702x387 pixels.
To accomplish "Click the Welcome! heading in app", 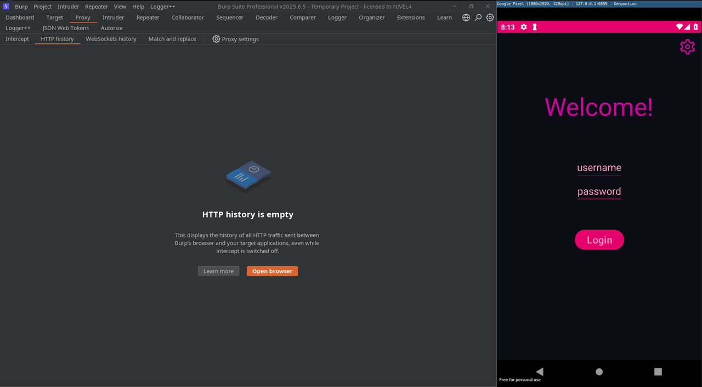I will click(x=599, y=107).
